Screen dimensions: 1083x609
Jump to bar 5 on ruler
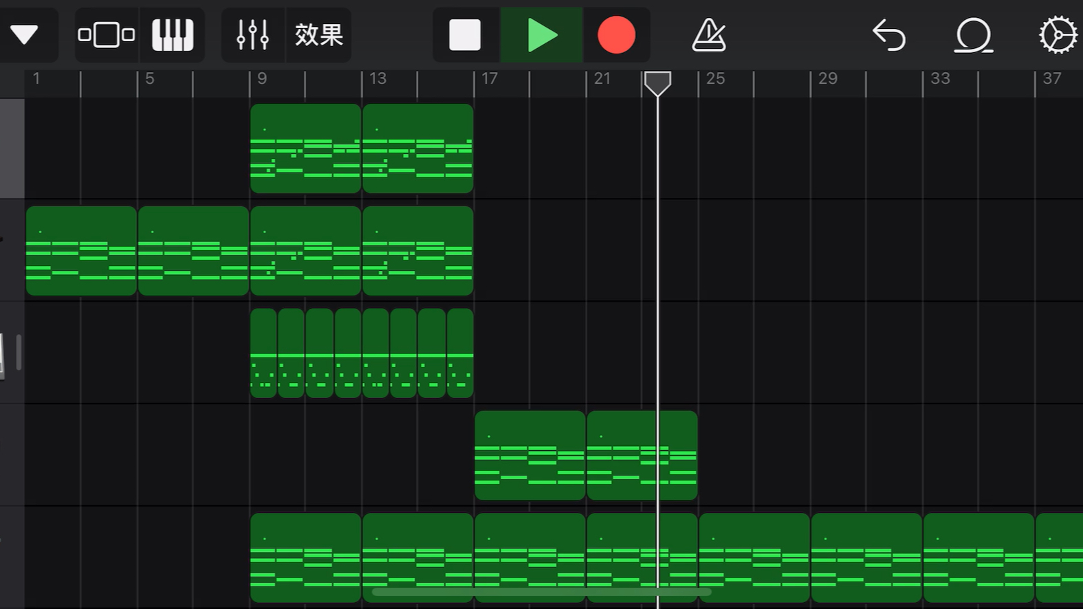tap(150, 79)
